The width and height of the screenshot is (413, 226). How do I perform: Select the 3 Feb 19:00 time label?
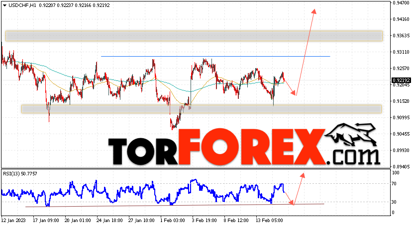pos(204,220)
